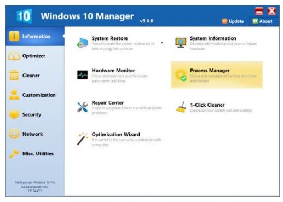Click the Repair Center tools icon
This screenshot has height=202, width=283.
(x=82, y=107)
